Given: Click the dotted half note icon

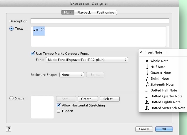Looking at the screenshot, I should click(x=147, y=90).
